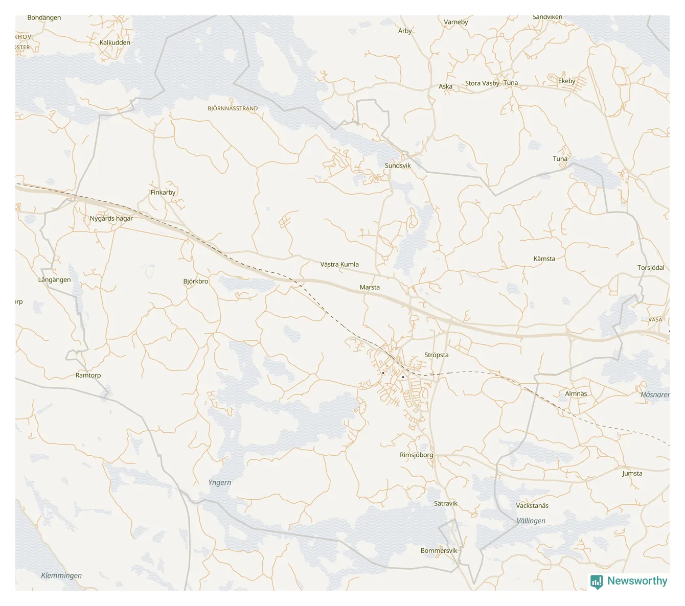The width and height of the screenshot is (685, 606).
Task: Select the Marsta place label
Action: (370, 287)
